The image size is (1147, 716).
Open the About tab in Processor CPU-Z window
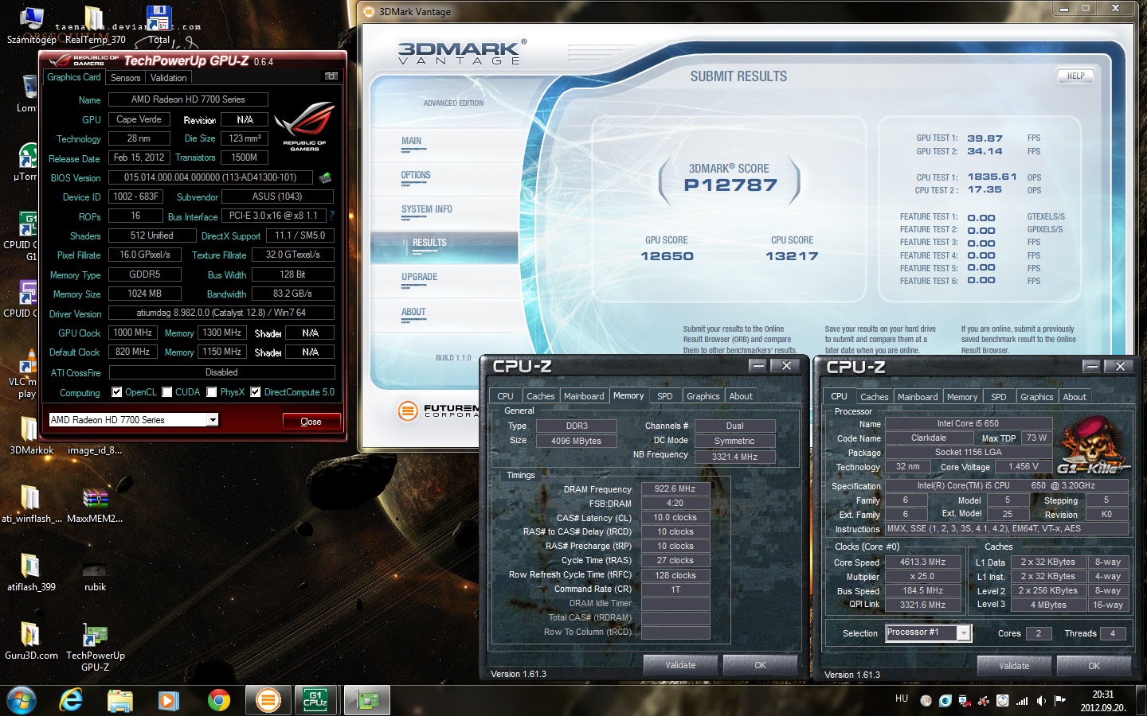pyautogui.click(x=1075, y=397)
